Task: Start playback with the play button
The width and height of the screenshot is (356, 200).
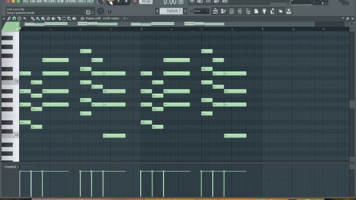Action: [x=118, y=2]
